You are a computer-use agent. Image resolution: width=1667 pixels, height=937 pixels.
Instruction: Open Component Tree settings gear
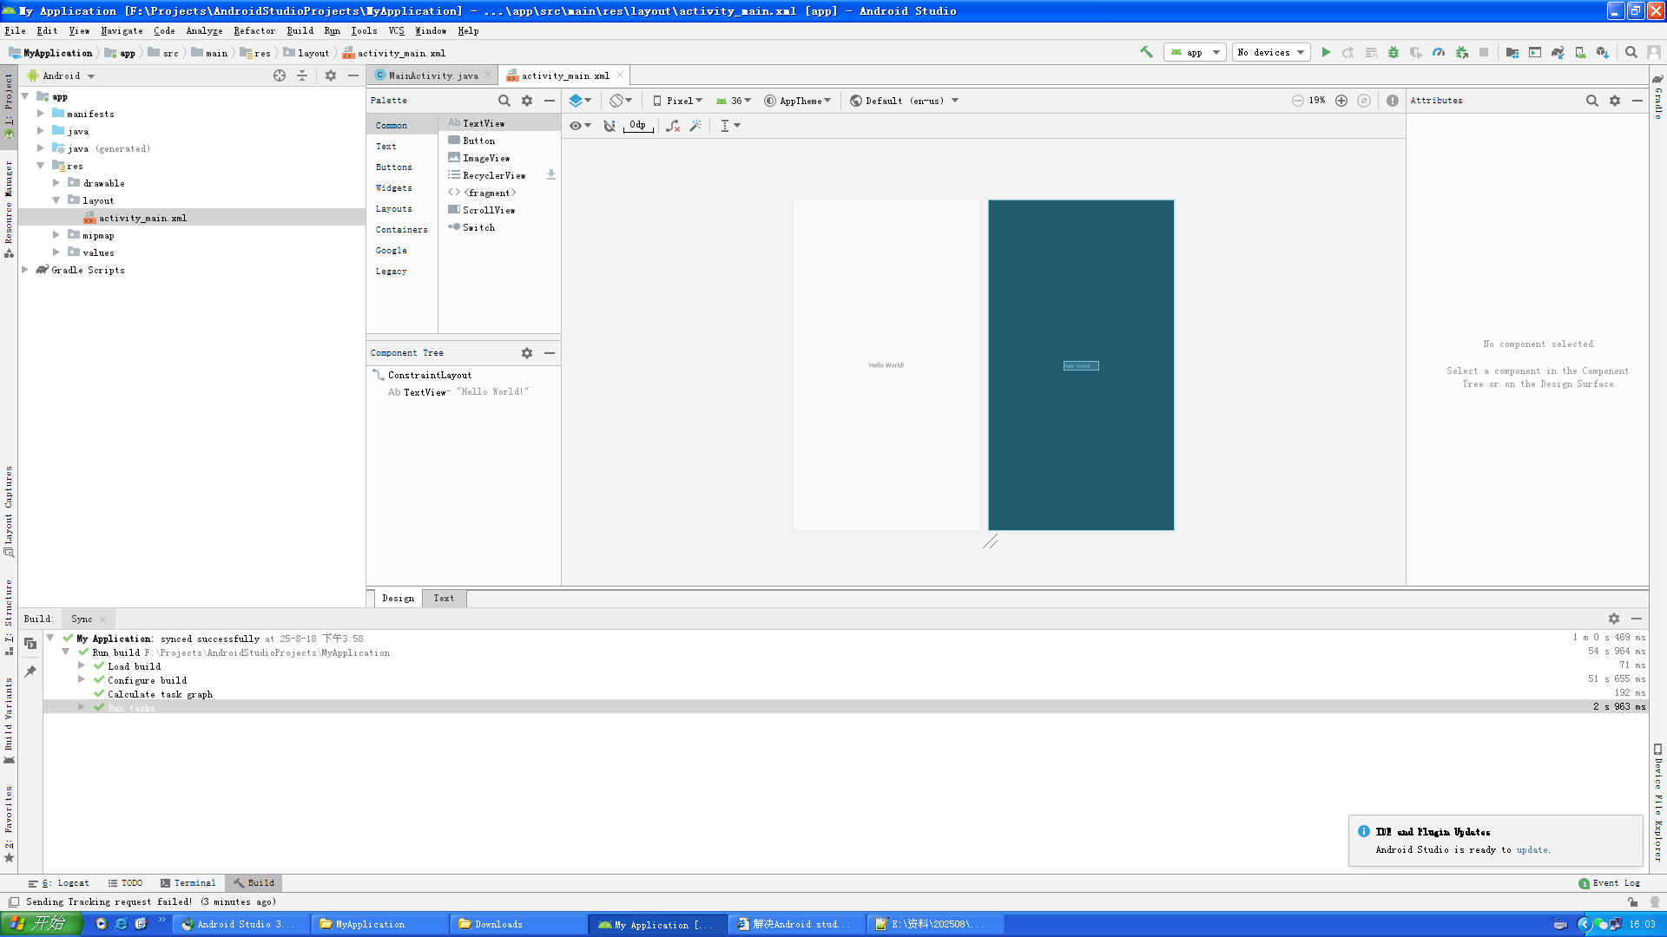(x=527, y=353)
